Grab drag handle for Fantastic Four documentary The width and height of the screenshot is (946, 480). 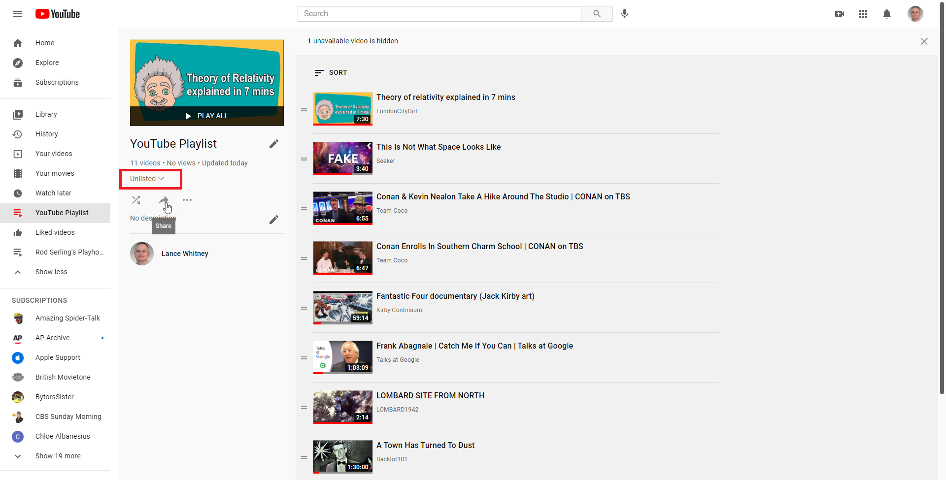click(304, 308)
